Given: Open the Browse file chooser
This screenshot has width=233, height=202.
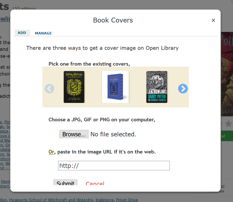Looking at the screenshot, I should tap(74, 134).
